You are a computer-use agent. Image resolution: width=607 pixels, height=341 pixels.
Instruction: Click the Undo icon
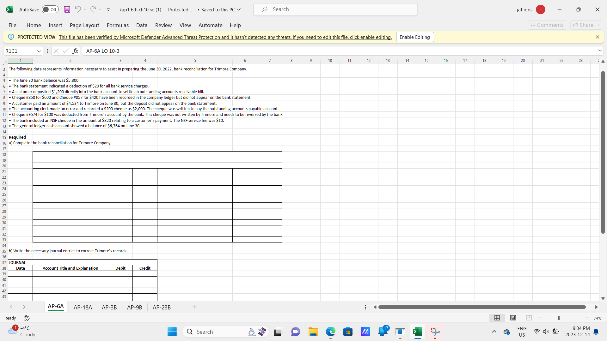(x=78, y=9)
